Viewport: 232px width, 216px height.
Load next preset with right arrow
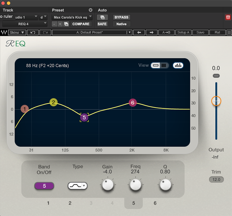151,32
